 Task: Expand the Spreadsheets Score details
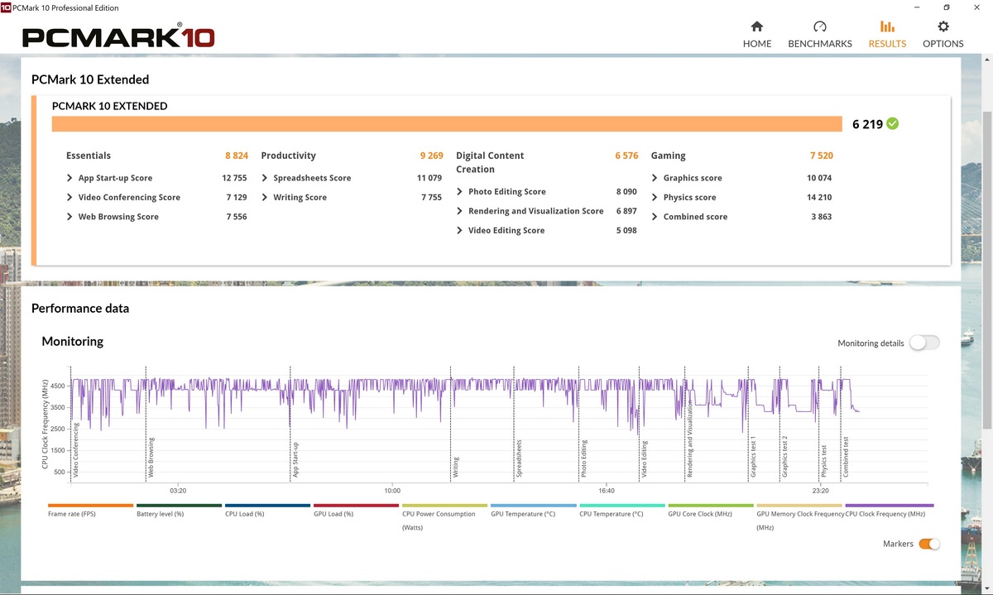[265, 178]
